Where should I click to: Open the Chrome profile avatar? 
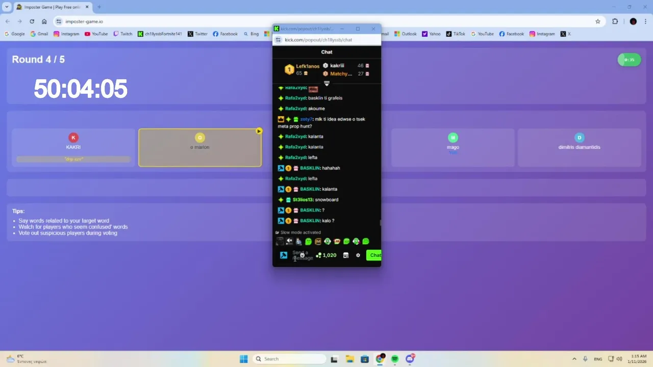tap(633, 21)
